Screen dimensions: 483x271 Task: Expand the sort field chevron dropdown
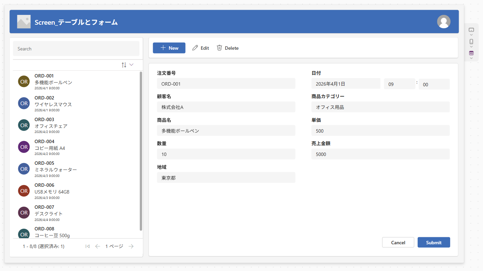pyautogui.click(x=131, y=65)
